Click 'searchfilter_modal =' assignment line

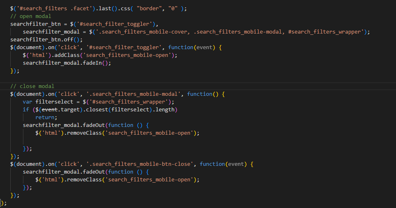[196, 32]
